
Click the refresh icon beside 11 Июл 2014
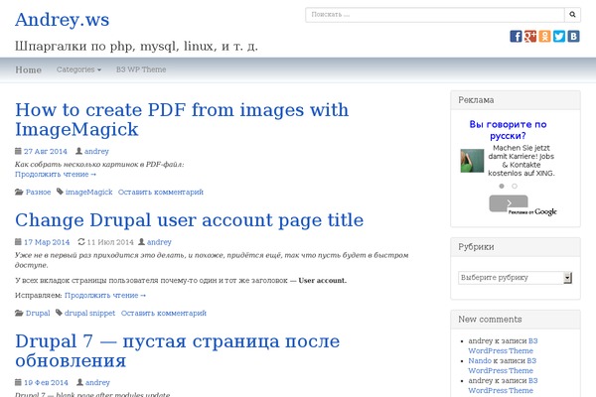point(81,241)
